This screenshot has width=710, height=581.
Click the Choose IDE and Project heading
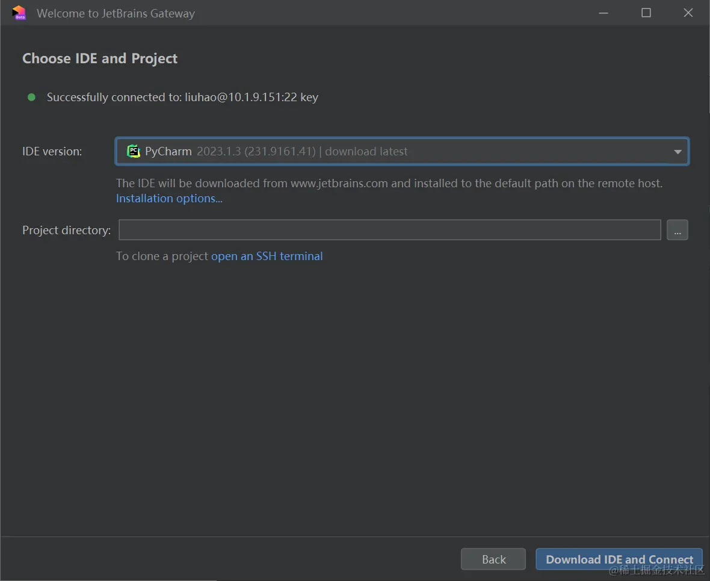[100, 58]
